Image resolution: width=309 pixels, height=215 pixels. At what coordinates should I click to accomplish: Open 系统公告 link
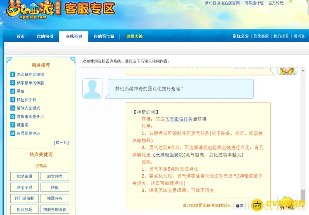(241, 36)
